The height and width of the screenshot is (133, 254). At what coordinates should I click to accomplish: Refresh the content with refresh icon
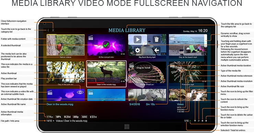pyautogui.click(x=199, y=121)
